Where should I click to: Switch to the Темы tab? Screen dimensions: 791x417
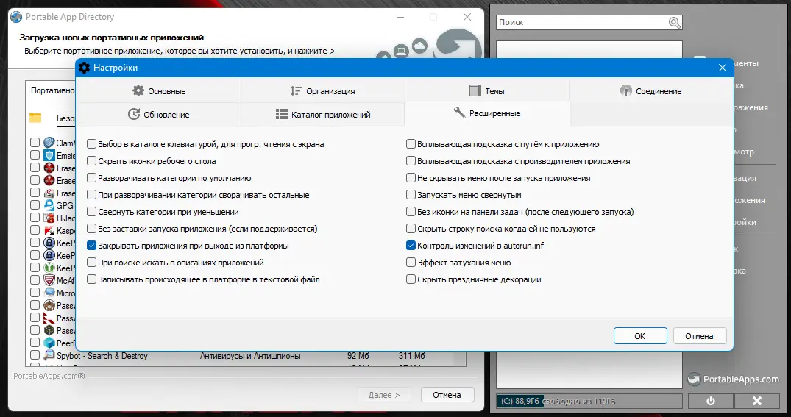(x=487, y=90)
